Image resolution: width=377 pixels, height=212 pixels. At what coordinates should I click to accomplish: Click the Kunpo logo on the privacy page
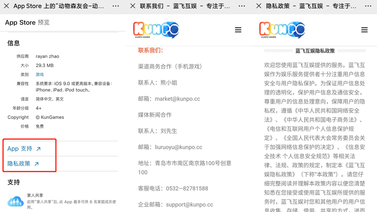(x=282, y=30)
